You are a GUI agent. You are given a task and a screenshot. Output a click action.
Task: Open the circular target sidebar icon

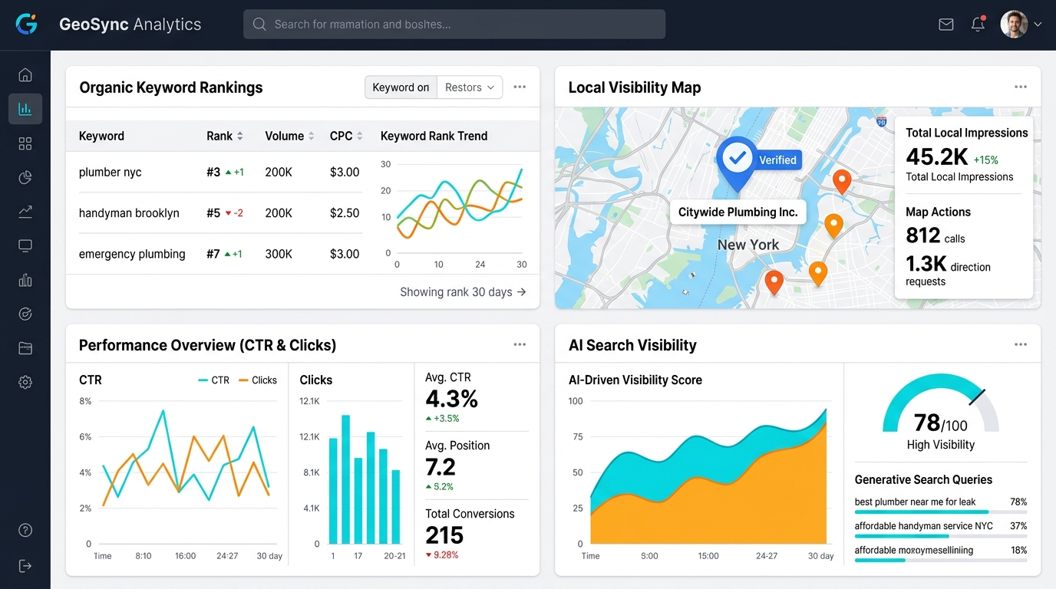(25, 314)
